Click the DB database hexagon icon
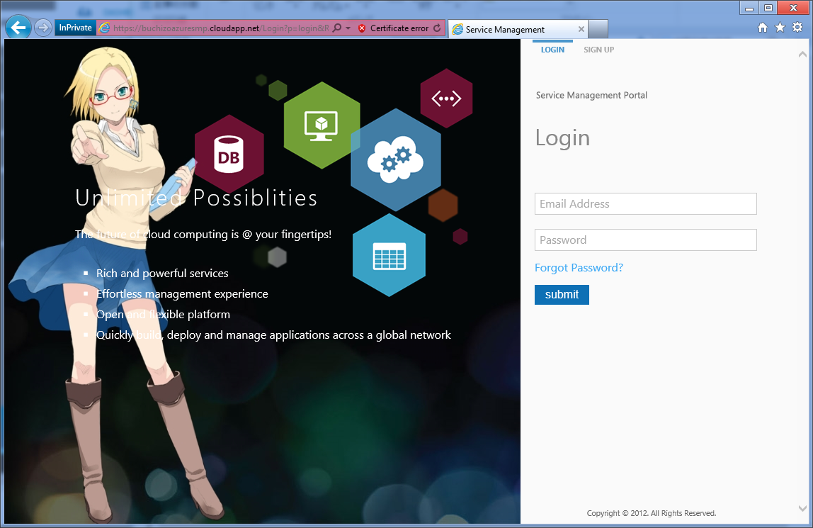This screenshot has width=813, height=528. tap(229, 154)
